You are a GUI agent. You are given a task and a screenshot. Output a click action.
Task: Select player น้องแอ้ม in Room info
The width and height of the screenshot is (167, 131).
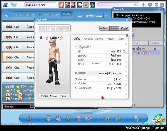click(146, 49)
